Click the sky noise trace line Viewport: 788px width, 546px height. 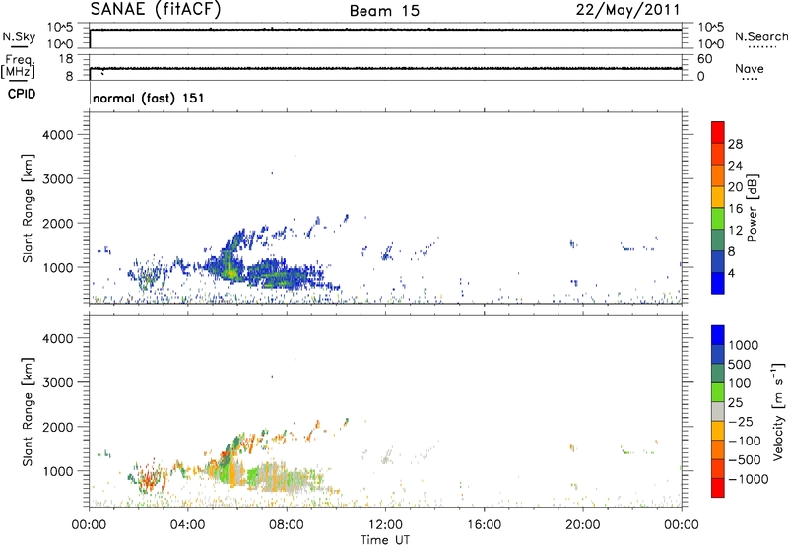click(385, 30)
